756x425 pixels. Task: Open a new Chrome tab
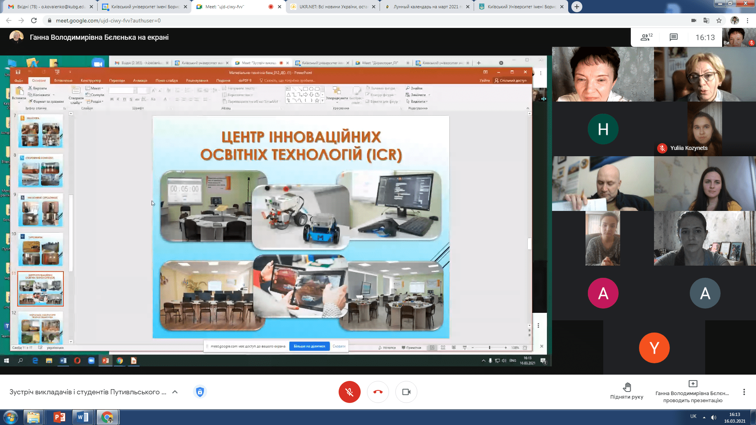[576, 7]
